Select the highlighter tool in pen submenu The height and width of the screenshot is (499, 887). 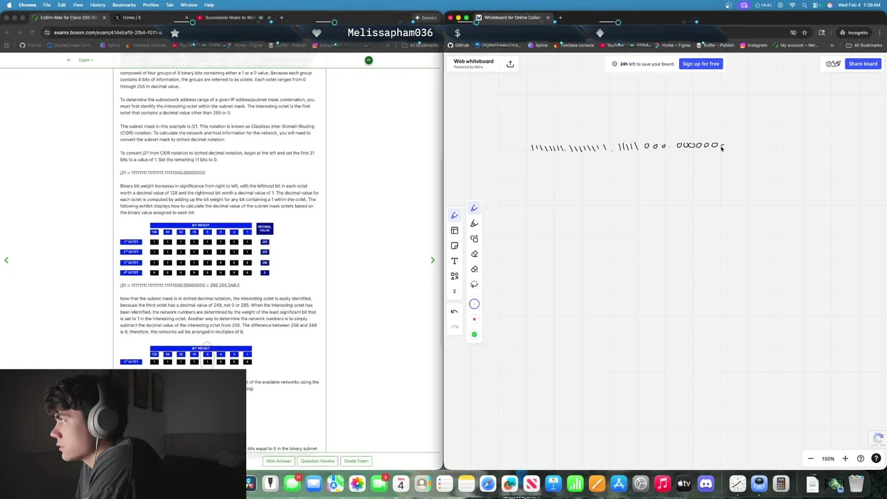point(474,223)
